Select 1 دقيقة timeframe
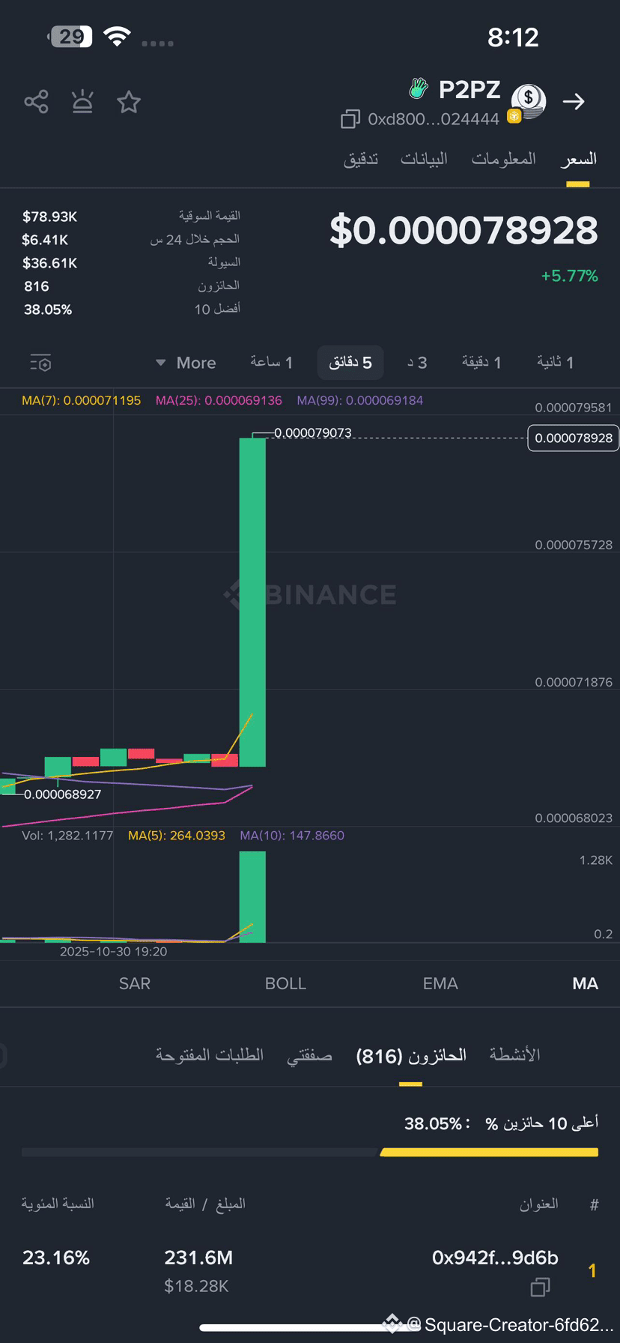Screen dimensions: 620x1343 481,363
